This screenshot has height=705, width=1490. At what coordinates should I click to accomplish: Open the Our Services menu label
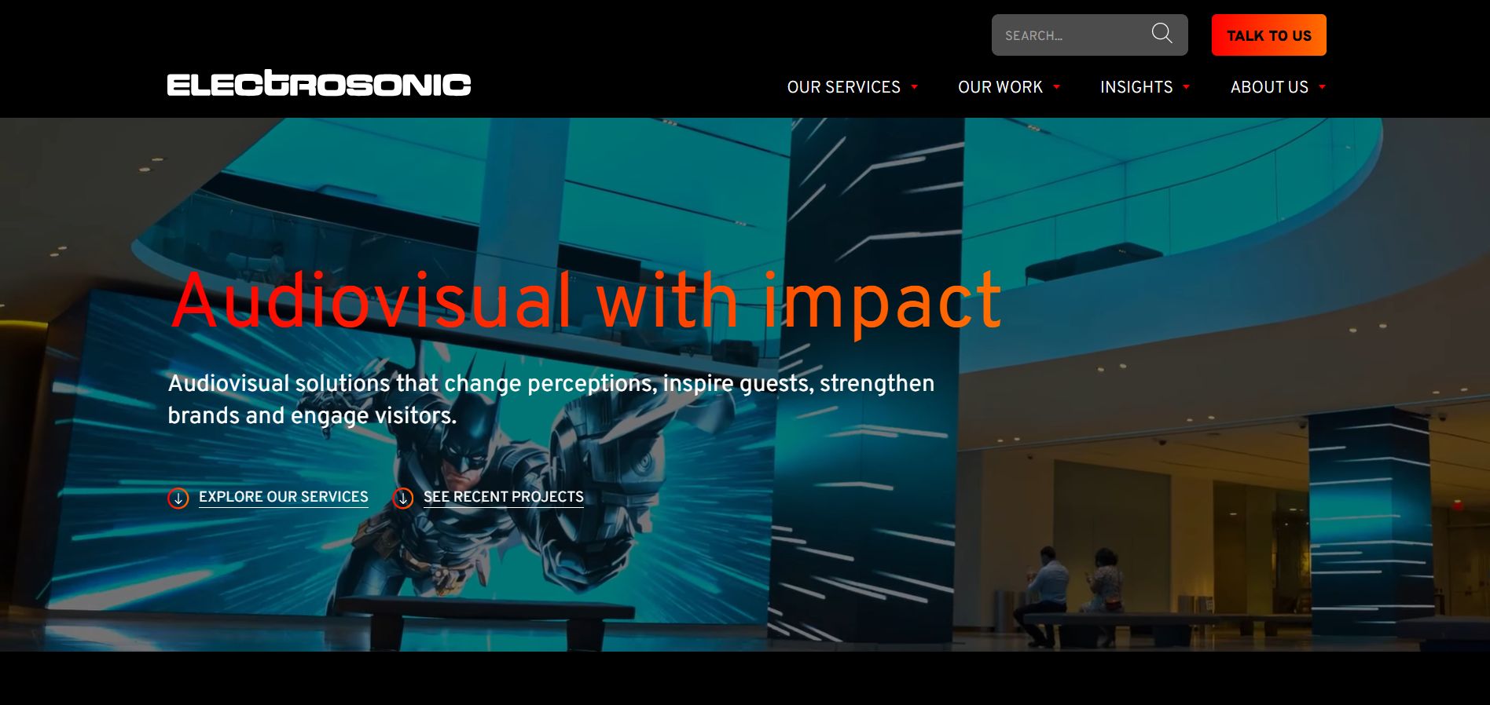[843, 87]
